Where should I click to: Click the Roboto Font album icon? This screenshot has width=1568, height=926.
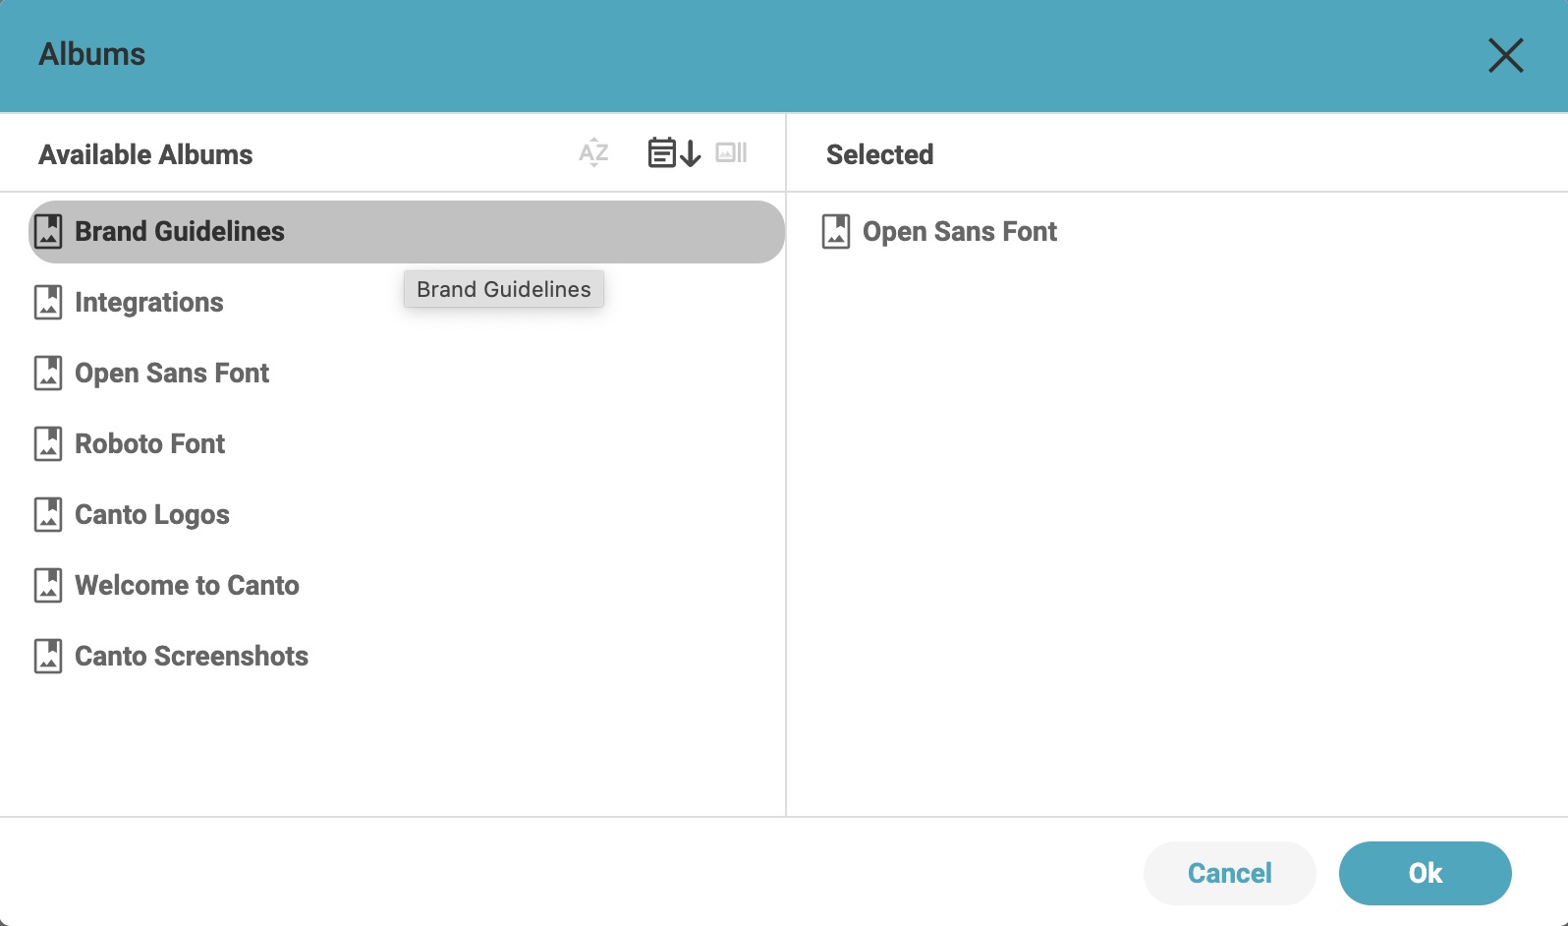tap(48, 444)
